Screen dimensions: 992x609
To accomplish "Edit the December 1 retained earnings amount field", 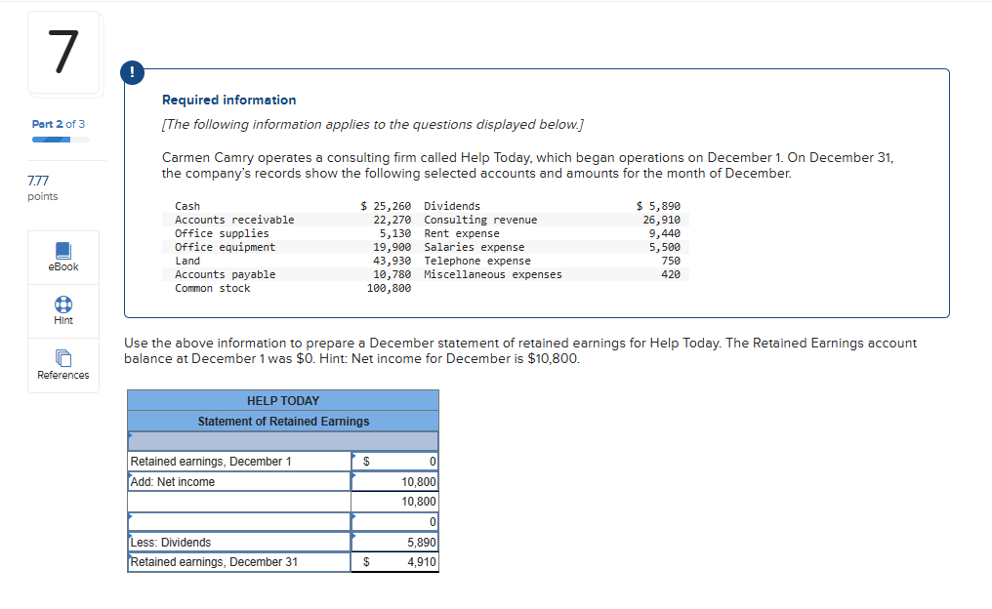I will (394, 461).
